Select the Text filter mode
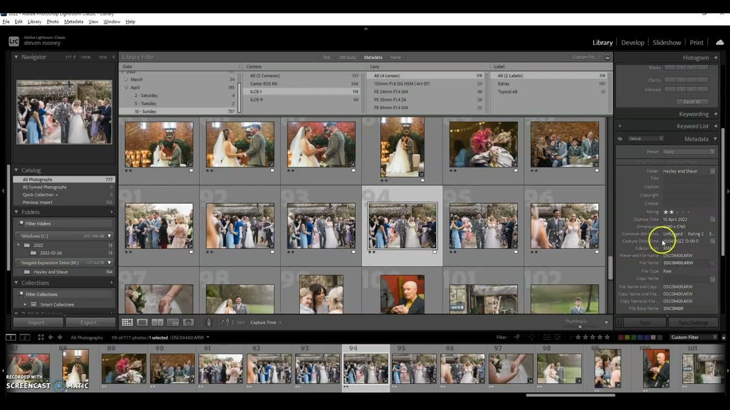 327,57
